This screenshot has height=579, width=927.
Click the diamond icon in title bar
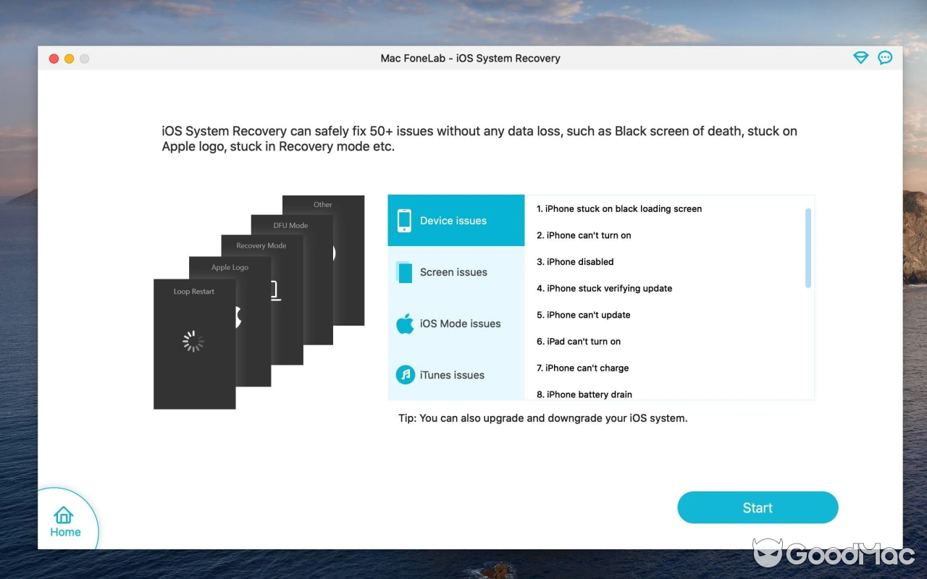[x=860, y=58]
